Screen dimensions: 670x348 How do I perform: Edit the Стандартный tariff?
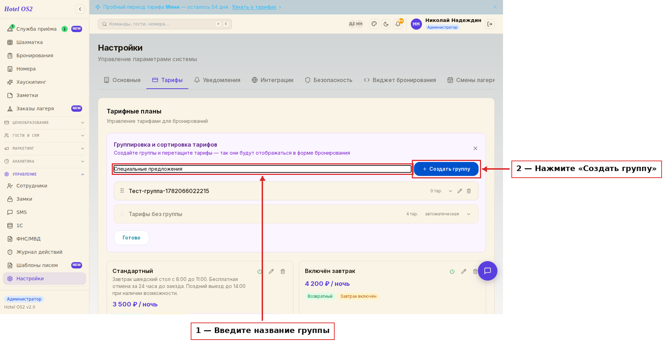point(271,271)
